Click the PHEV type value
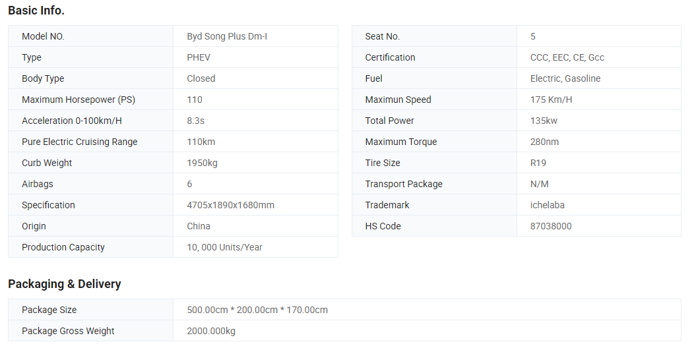The height and width of the screenshot is (346, 694). (x=199, y=57)
